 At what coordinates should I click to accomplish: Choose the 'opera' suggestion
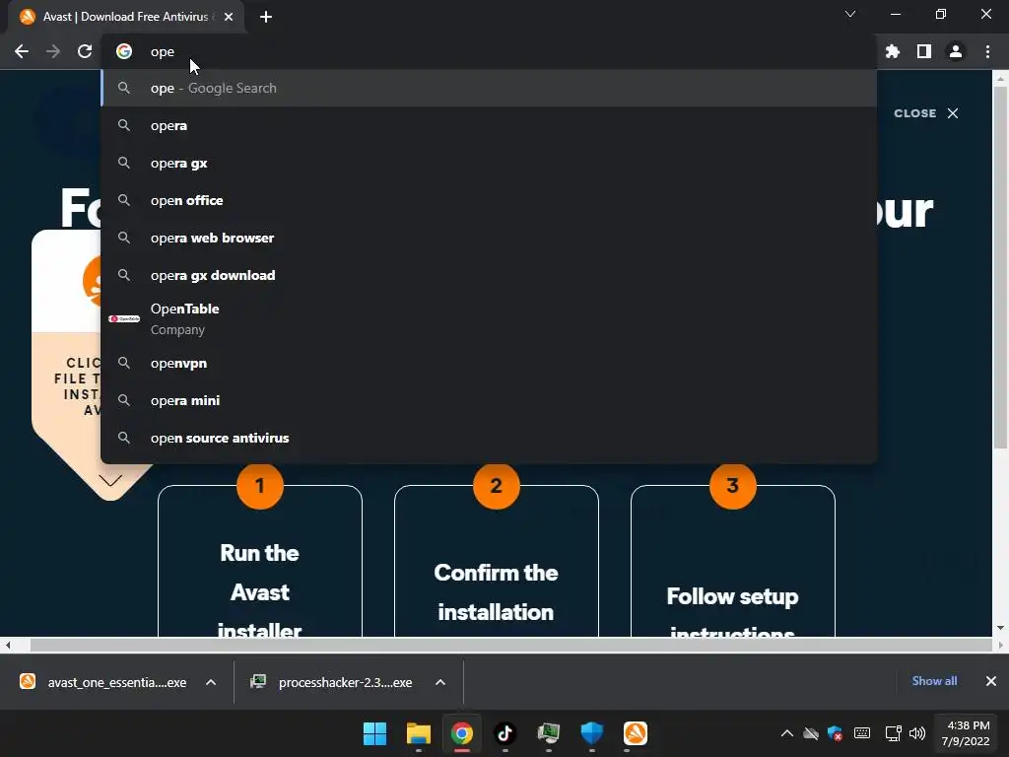489,125
